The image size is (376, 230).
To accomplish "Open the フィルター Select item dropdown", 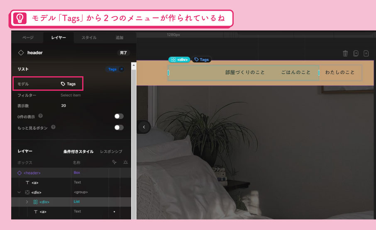I will 71,95.
